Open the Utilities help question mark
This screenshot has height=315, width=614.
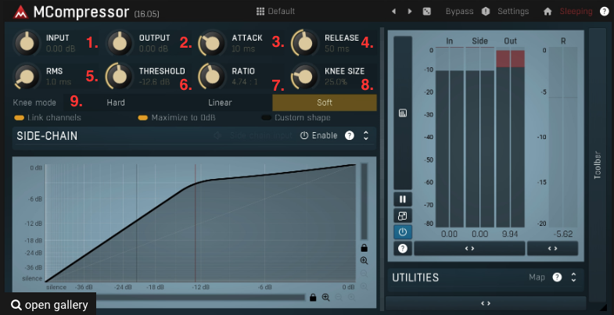(557, 277)
